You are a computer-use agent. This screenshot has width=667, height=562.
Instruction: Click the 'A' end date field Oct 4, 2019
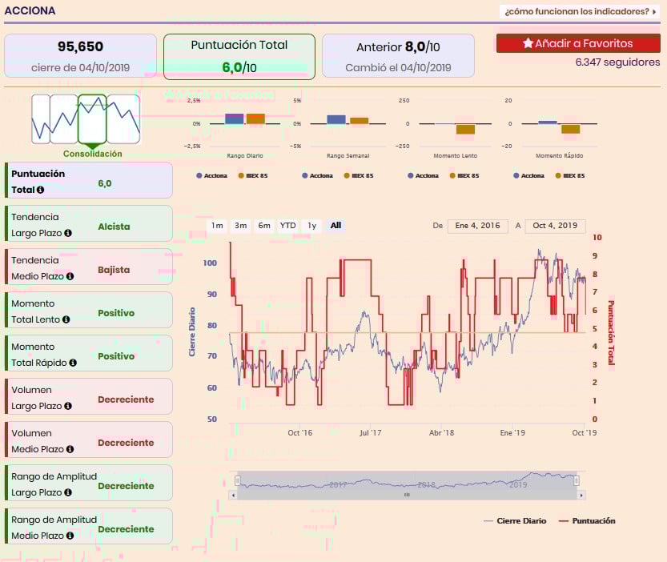point(555,226)
